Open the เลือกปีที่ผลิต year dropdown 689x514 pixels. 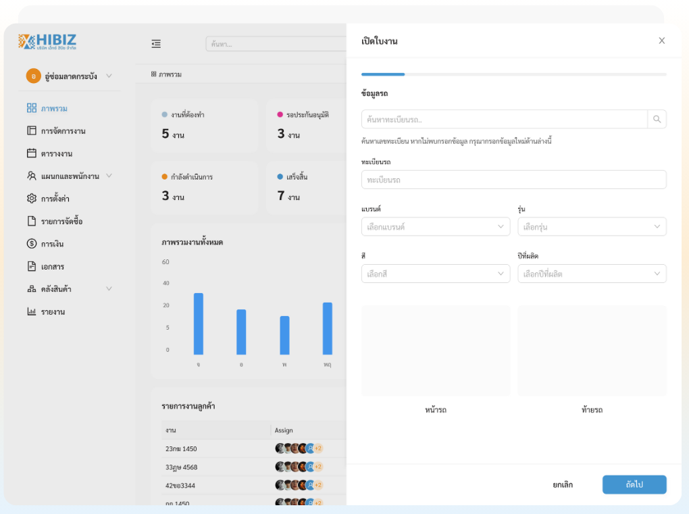pyautogui.click(x=592, y=274)
